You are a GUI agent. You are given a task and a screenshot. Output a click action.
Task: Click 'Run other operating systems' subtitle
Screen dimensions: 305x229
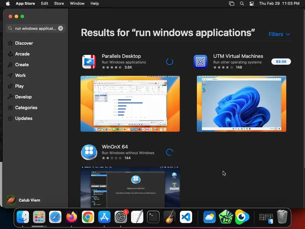(x=237, y=62)
